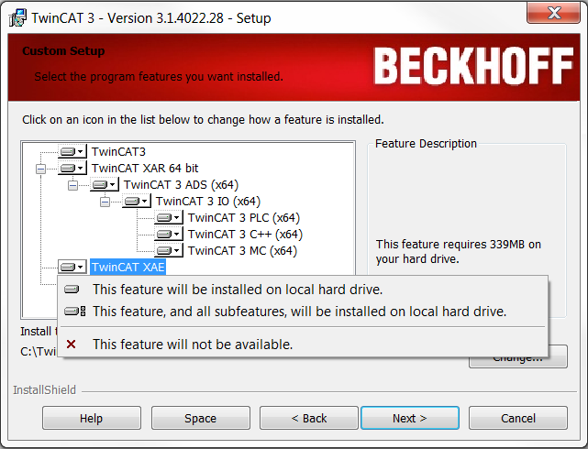The image size is (588, 449).
Task: Select the TwinCAT3 tree label
Action: pyautogui.click(x=118, y=151)
